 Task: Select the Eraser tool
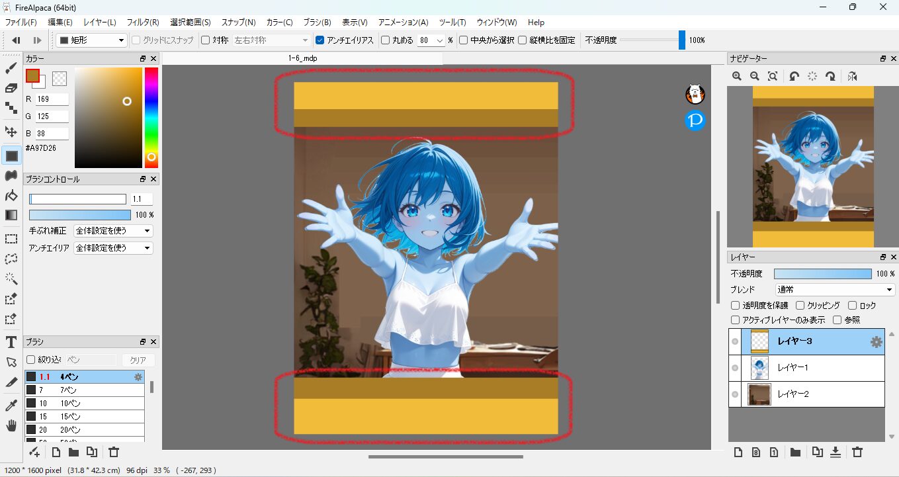point(11,88)
